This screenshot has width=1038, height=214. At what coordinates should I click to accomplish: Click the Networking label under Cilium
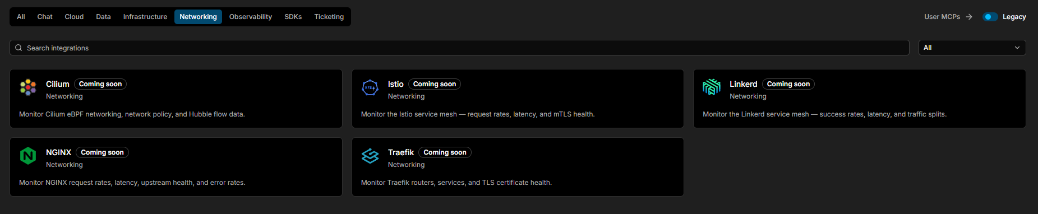tap(64, 96)
